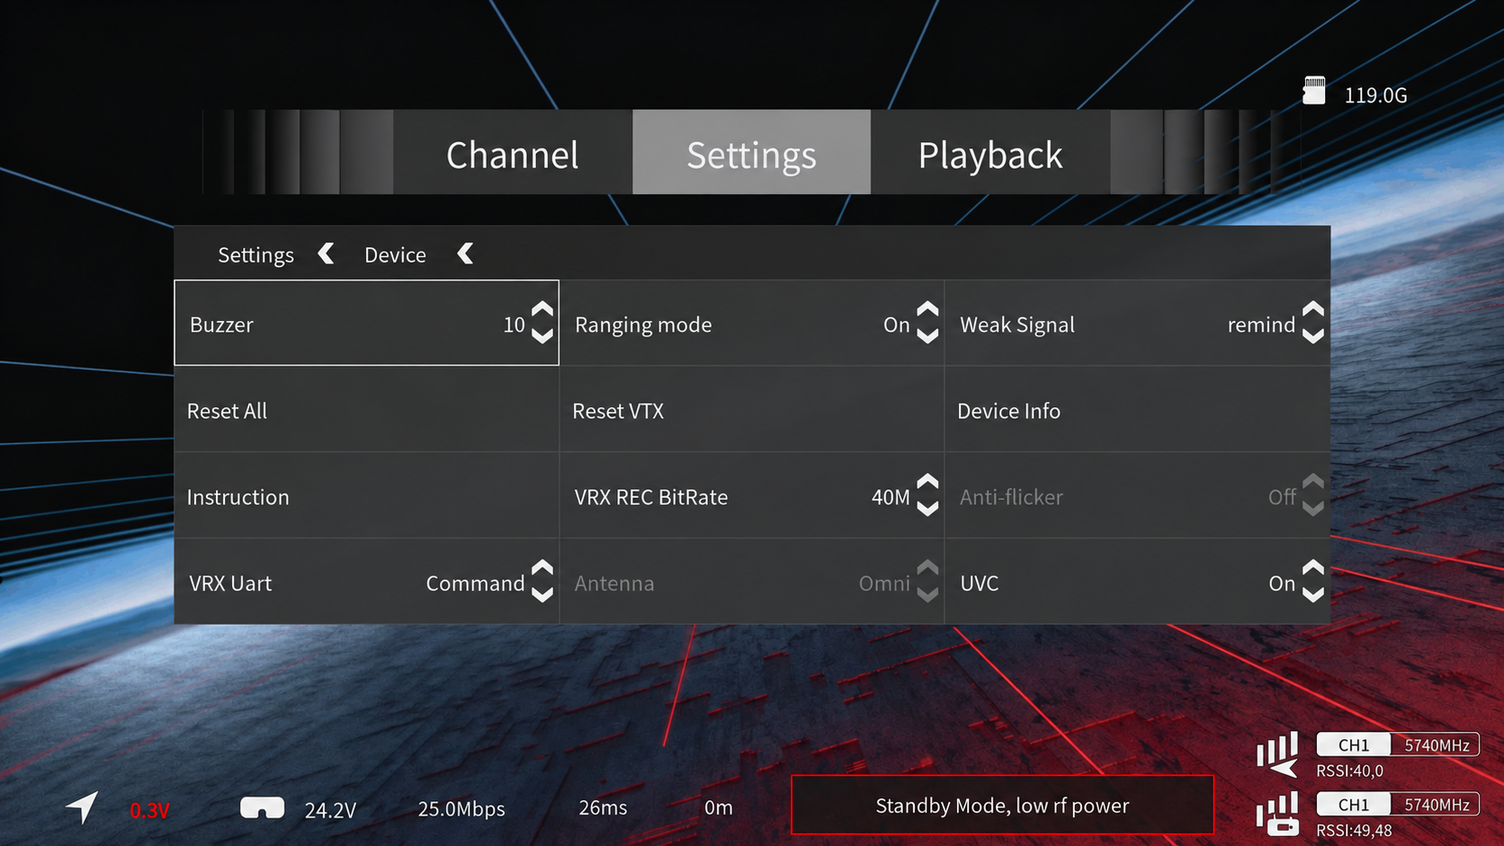Click the 26ms latency readout

click(603, 808)
